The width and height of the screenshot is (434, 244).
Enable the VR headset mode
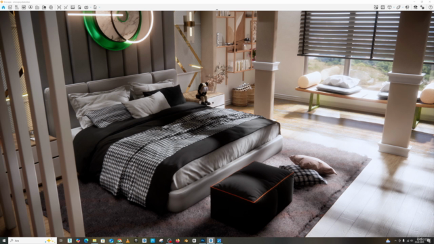(x=407, y=7)
